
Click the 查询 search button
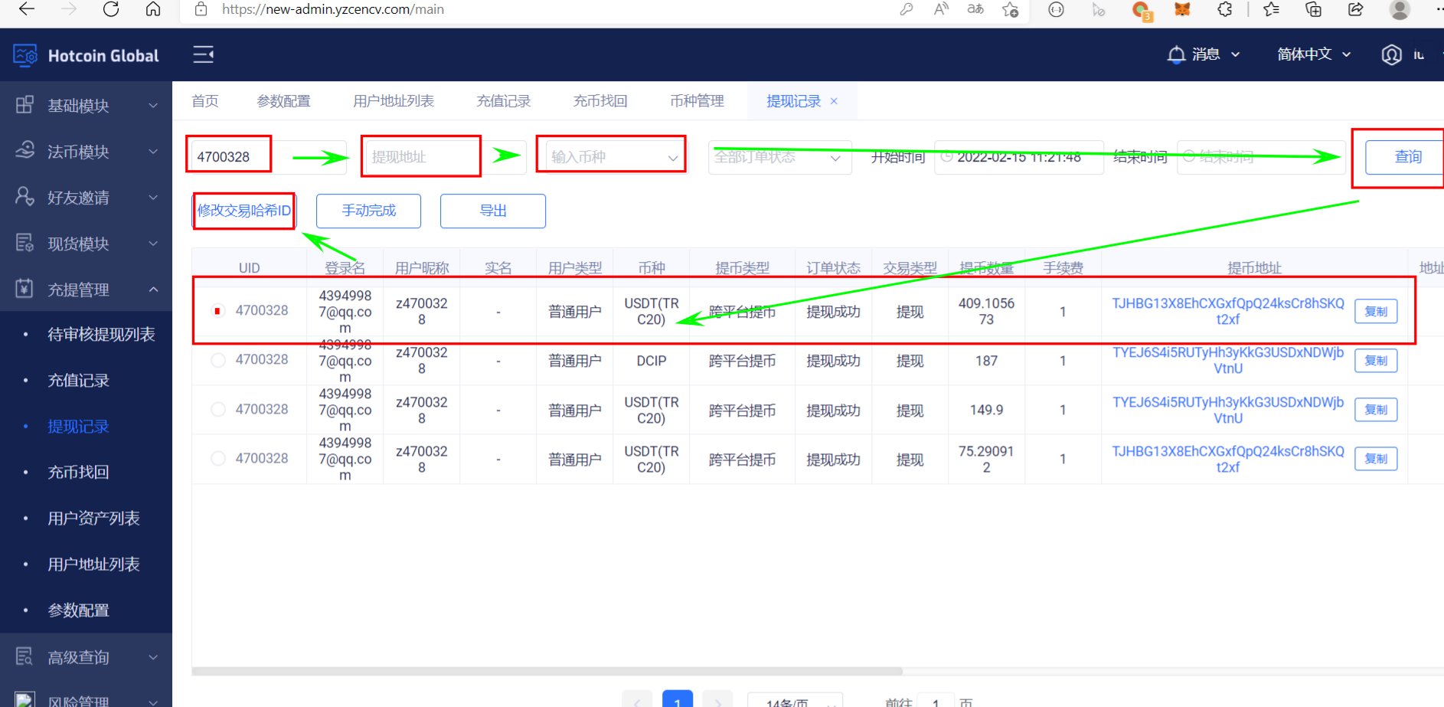coord(1407,157)
